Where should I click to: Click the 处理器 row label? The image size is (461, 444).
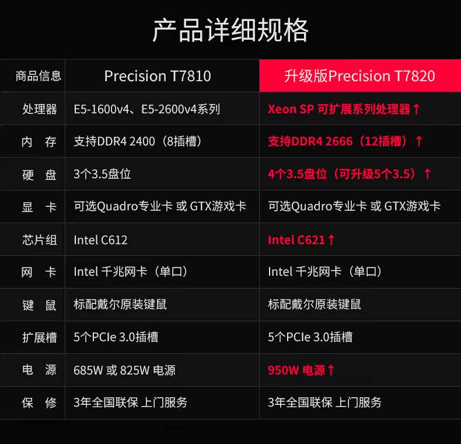coord(40,109)
